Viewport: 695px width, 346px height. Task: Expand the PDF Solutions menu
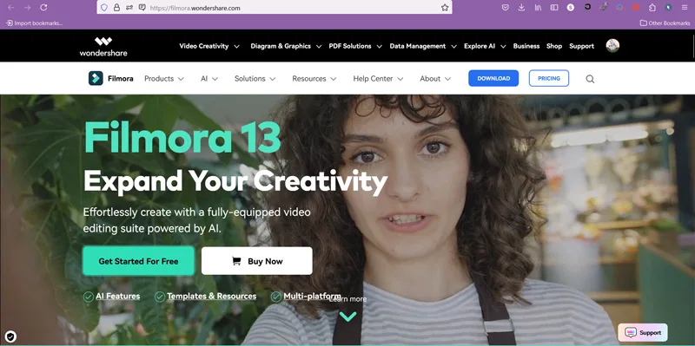pyautogui.click(x=355, y=46)
